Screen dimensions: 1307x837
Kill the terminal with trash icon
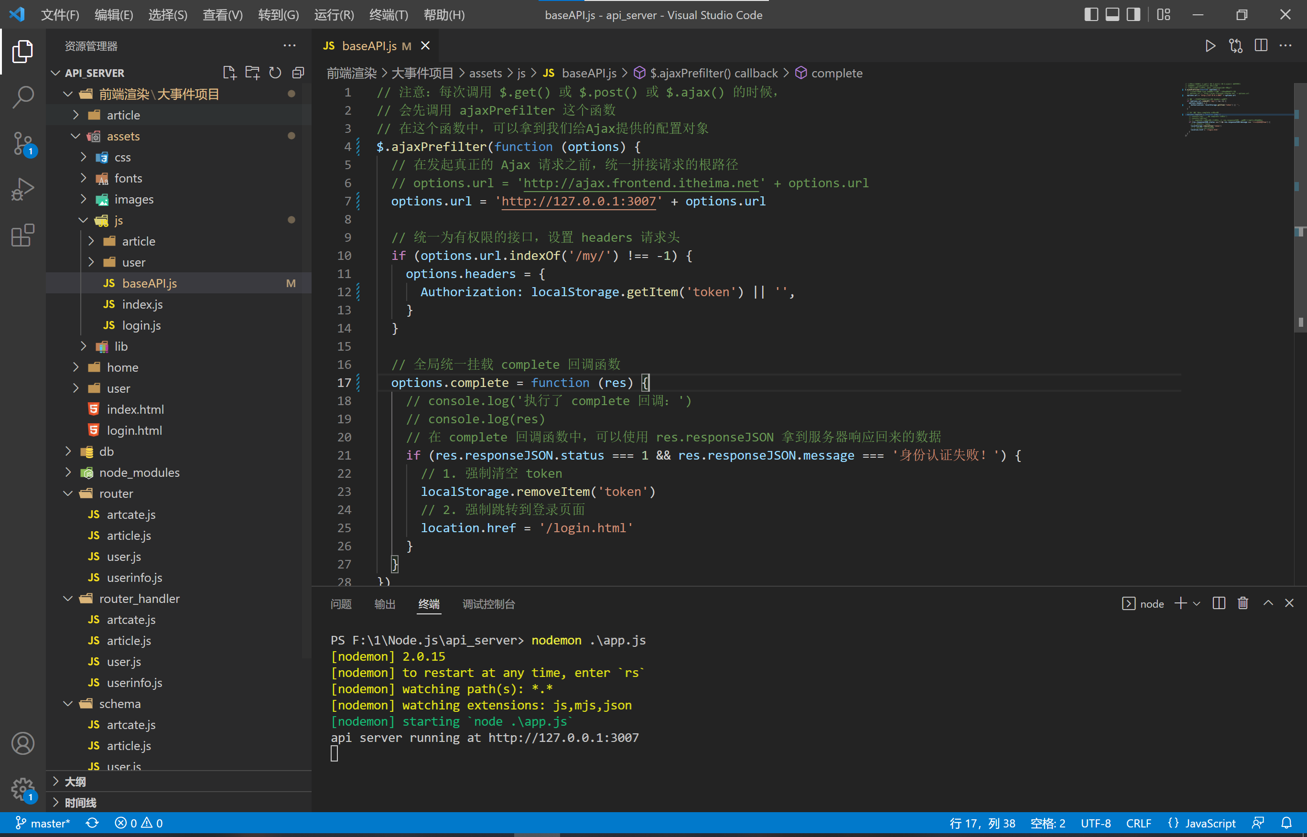click(x=1243, y=603)
